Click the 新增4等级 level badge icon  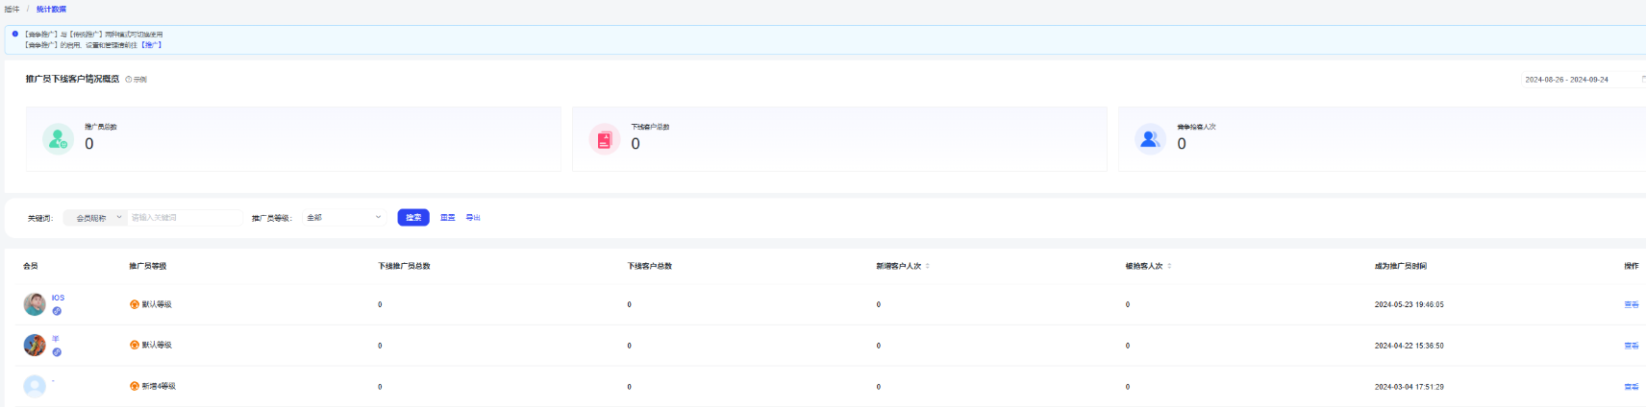(135, 386)
